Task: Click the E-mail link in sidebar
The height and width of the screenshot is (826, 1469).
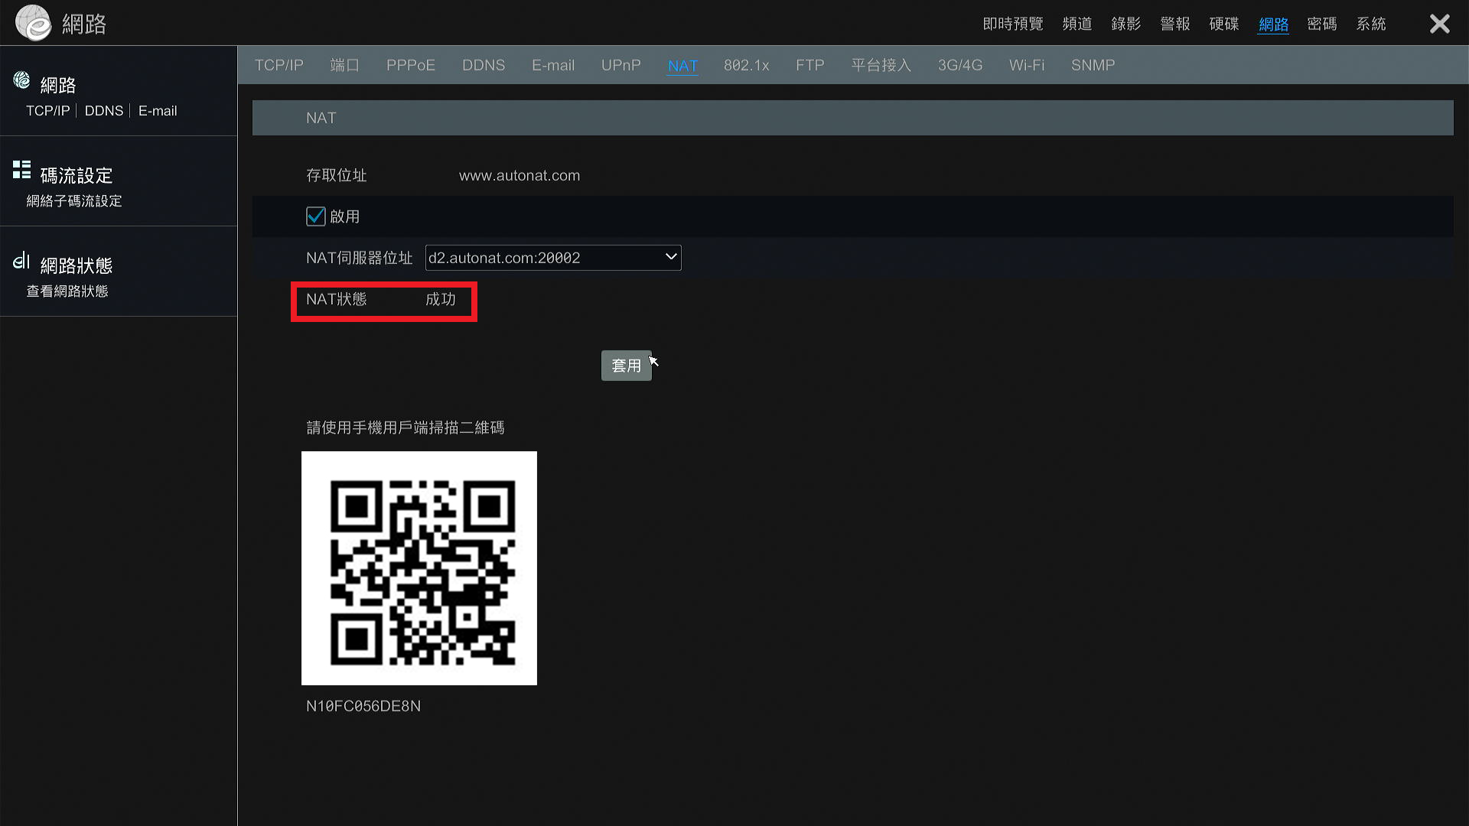Action: (158, 111)
